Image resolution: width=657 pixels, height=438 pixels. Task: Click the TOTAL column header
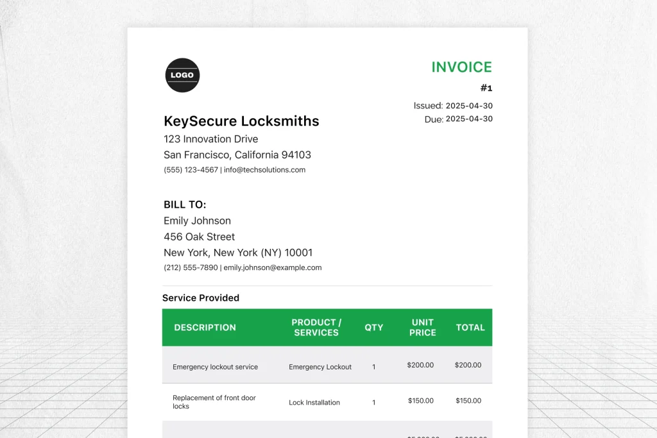(x=470, y=327)
